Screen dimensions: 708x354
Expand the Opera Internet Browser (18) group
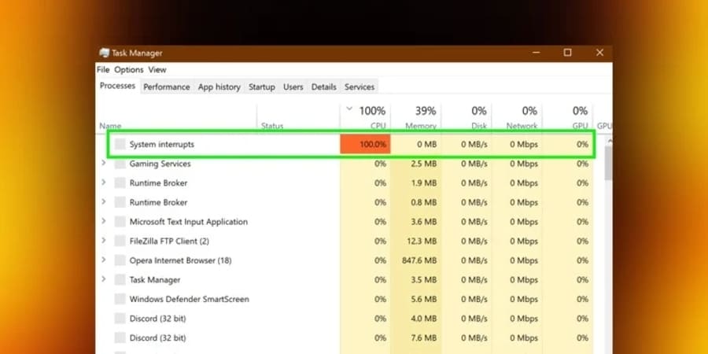coord(104,260)
